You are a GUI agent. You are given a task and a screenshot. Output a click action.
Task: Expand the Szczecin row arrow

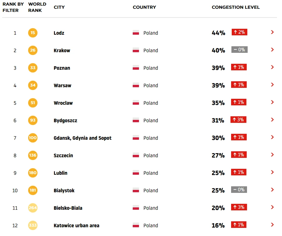click(x=272, y=155)
